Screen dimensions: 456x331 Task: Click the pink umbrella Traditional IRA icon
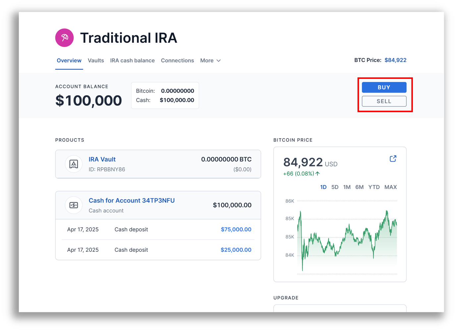click(x=64, y=38)
